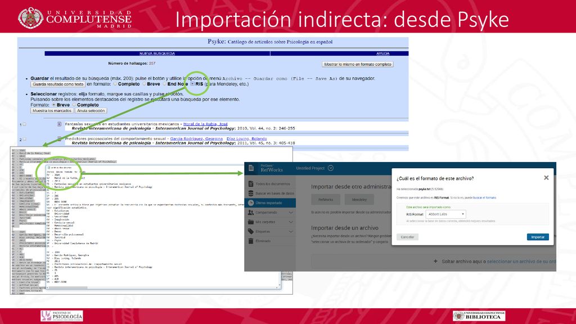
Task: Click Mendeley import source button
Action: tap(359, 200)
